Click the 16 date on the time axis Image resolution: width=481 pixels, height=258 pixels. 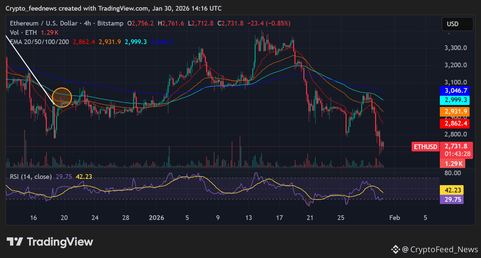pos(33,218)
